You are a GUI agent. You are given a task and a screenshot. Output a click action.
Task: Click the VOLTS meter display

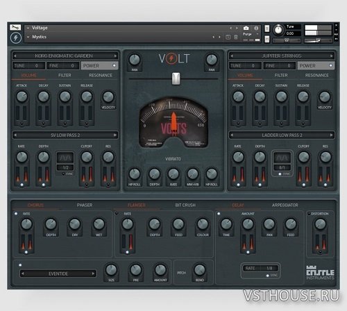(x=173, y=123)
